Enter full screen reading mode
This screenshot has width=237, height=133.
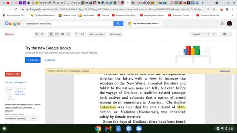pos(68,34)
